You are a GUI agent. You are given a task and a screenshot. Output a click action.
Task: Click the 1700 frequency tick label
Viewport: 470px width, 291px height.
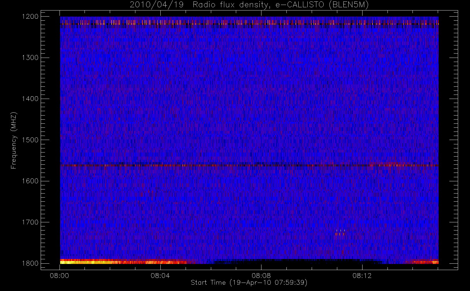tap(30, 222)
